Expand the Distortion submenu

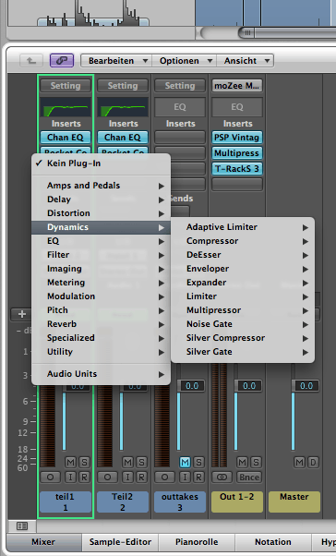101,213
